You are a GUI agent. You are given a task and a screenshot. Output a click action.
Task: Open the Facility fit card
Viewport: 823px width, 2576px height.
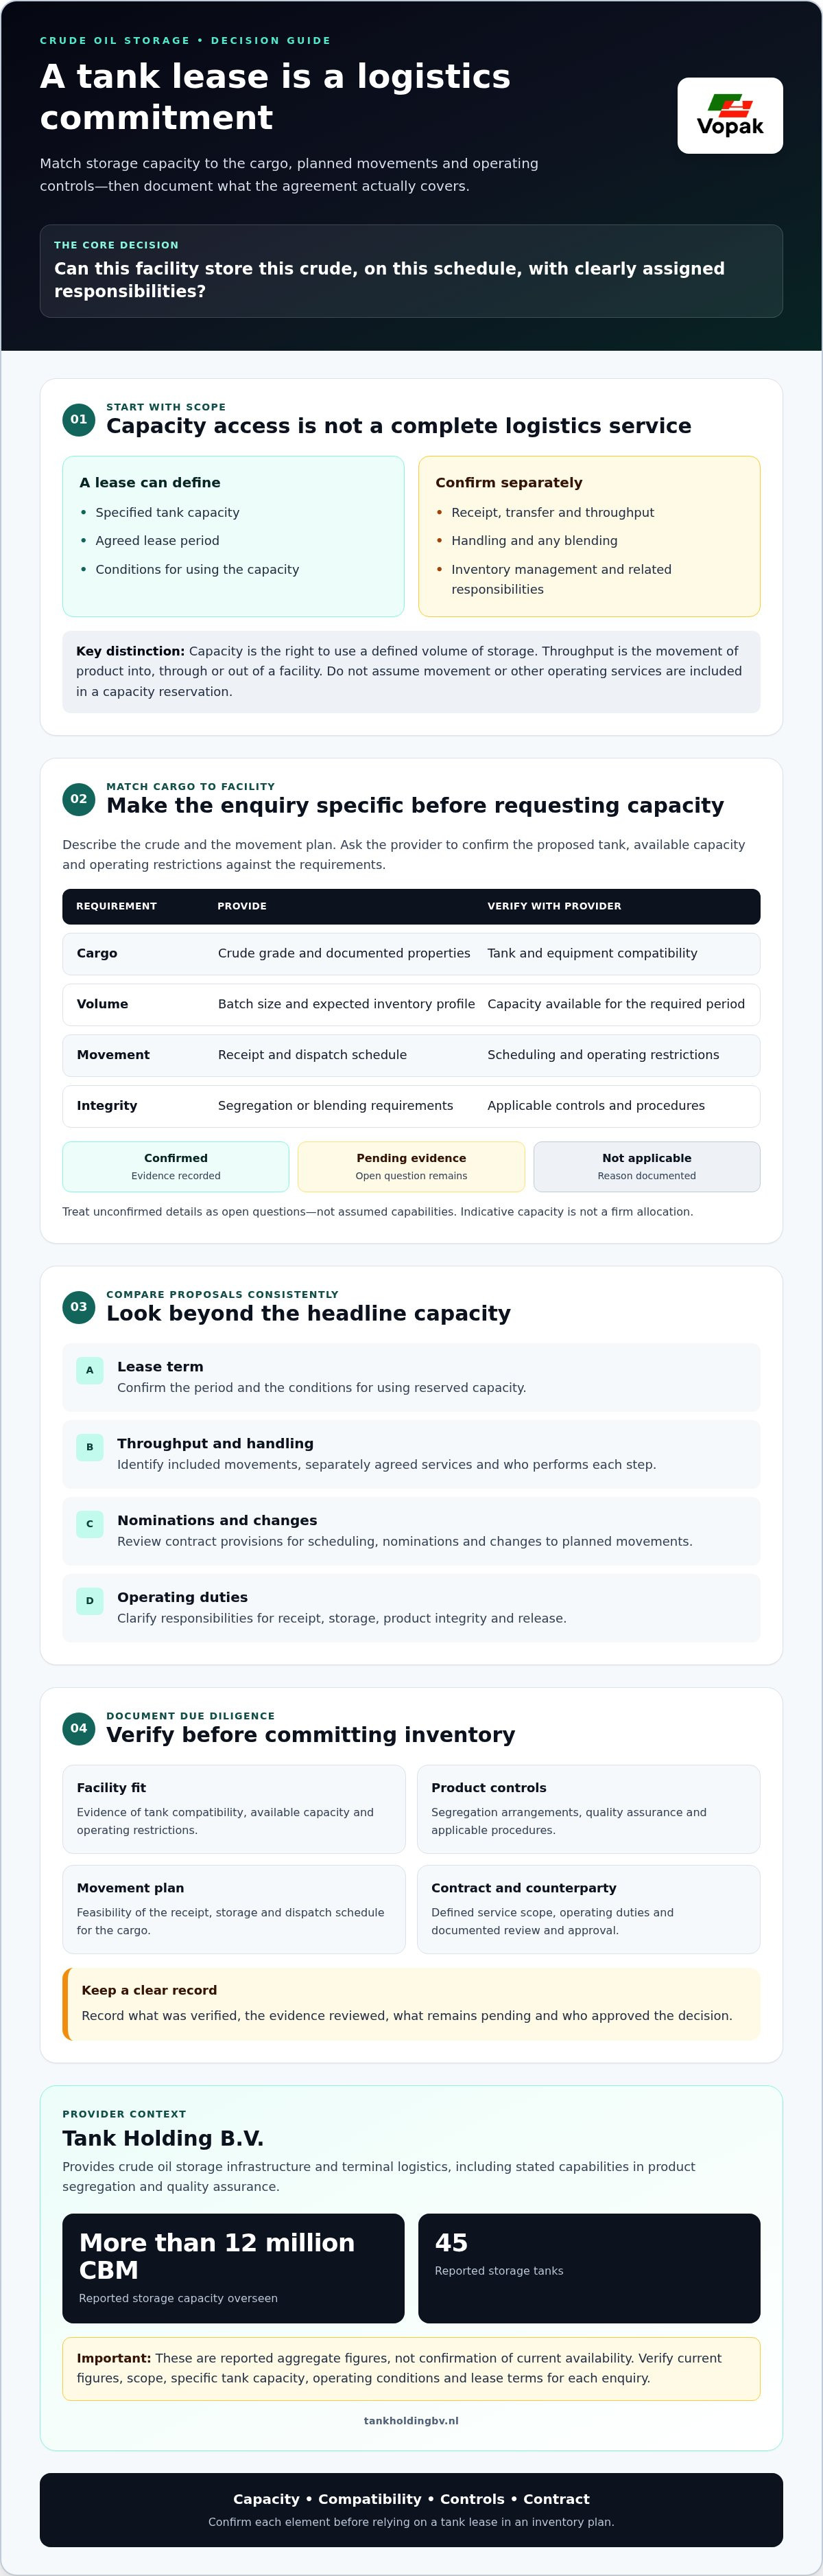click(x=234, y=1809)
